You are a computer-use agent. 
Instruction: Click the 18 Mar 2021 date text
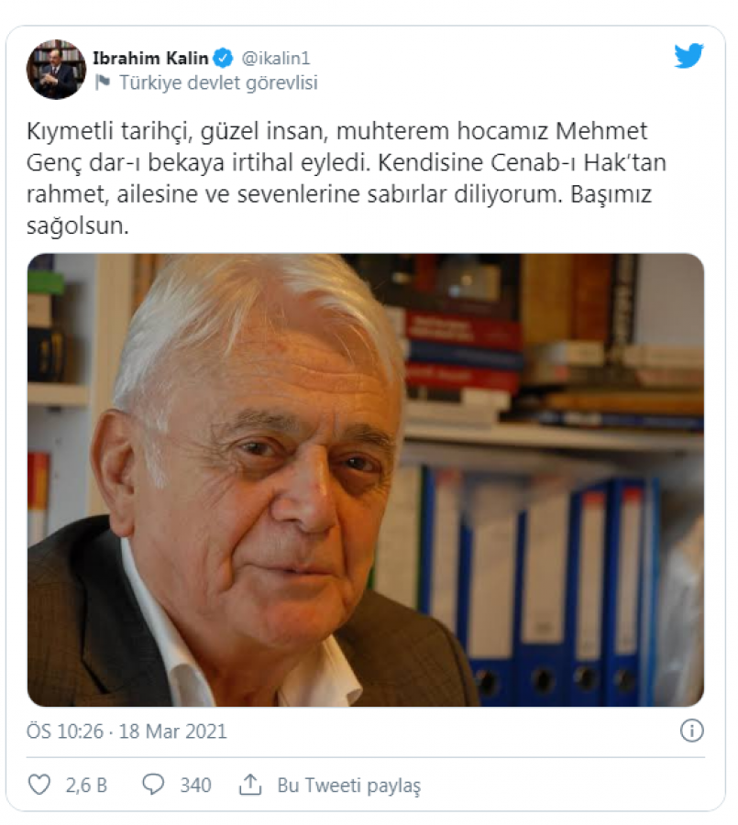(172, 731)
